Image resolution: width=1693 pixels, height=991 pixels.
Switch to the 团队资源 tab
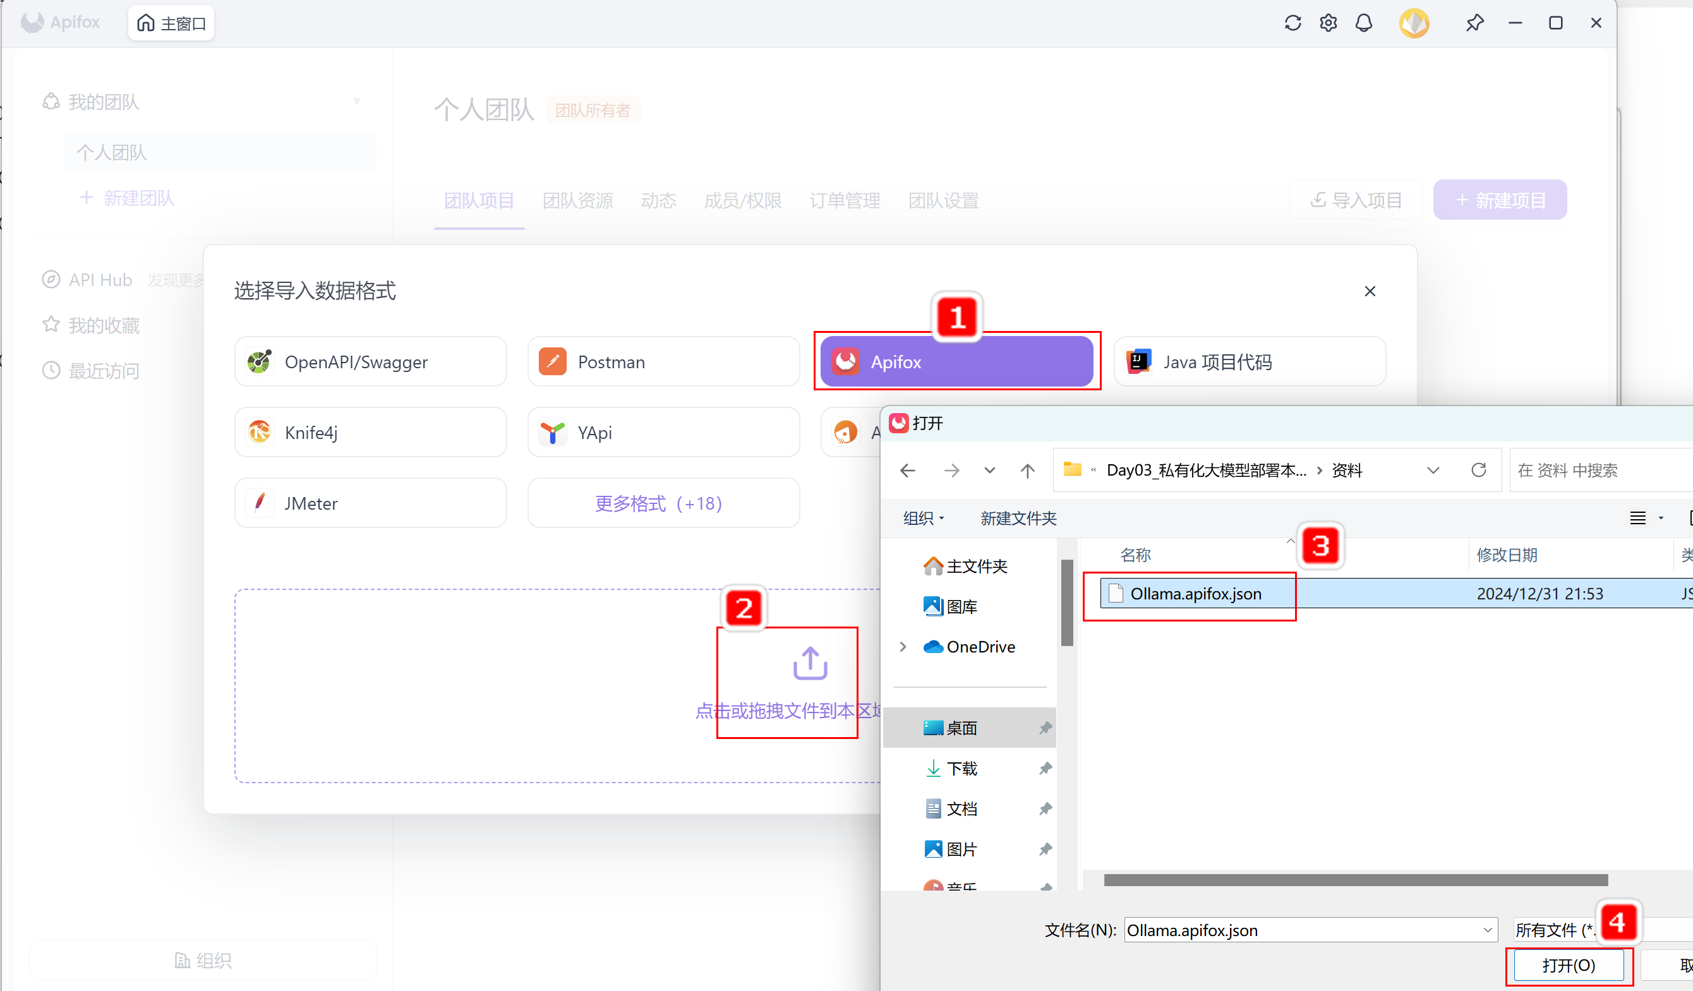577,200
